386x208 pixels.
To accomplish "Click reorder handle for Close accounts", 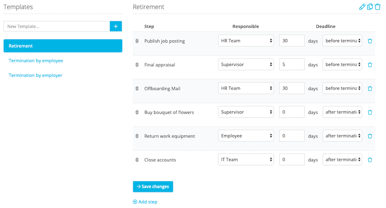I will pos(137,160).
